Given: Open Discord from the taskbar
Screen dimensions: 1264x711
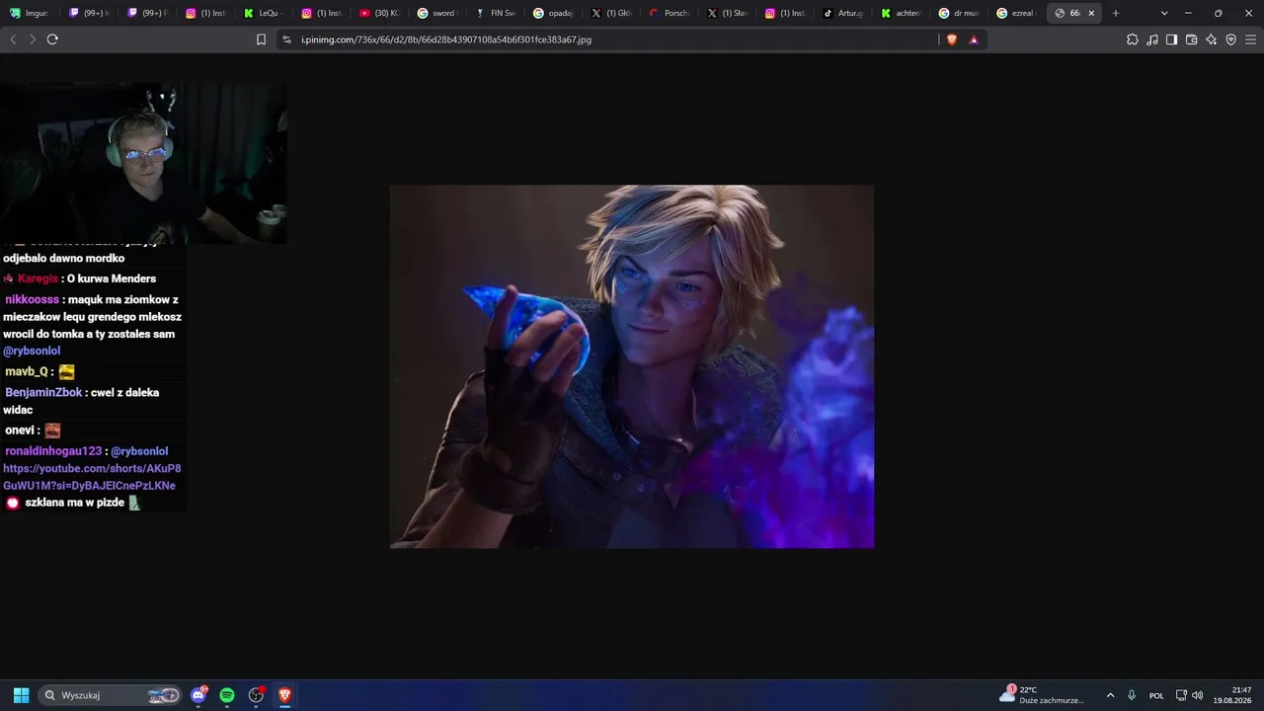Looking at the screenshot, I should tap(198, 695).
